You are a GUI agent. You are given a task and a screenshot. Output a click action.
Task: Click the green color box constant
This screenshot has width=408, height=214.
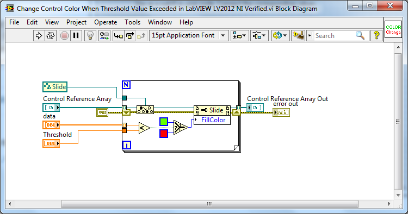coord(164,122)
